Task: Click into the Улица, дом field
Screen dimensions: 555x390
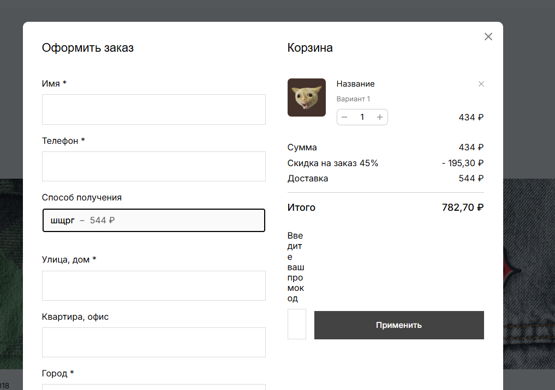Action: click(153, 285)
